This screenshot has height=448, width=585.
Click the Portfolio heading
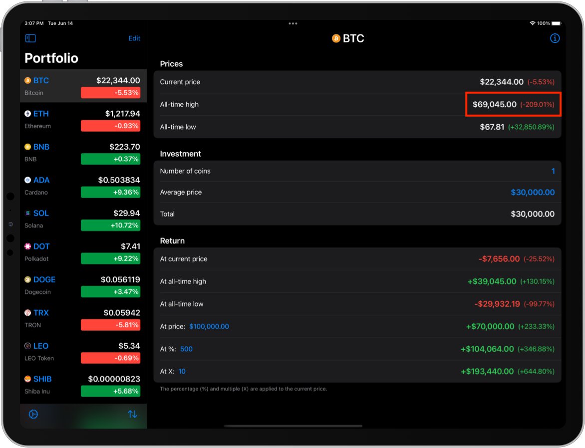pos(51,58)
